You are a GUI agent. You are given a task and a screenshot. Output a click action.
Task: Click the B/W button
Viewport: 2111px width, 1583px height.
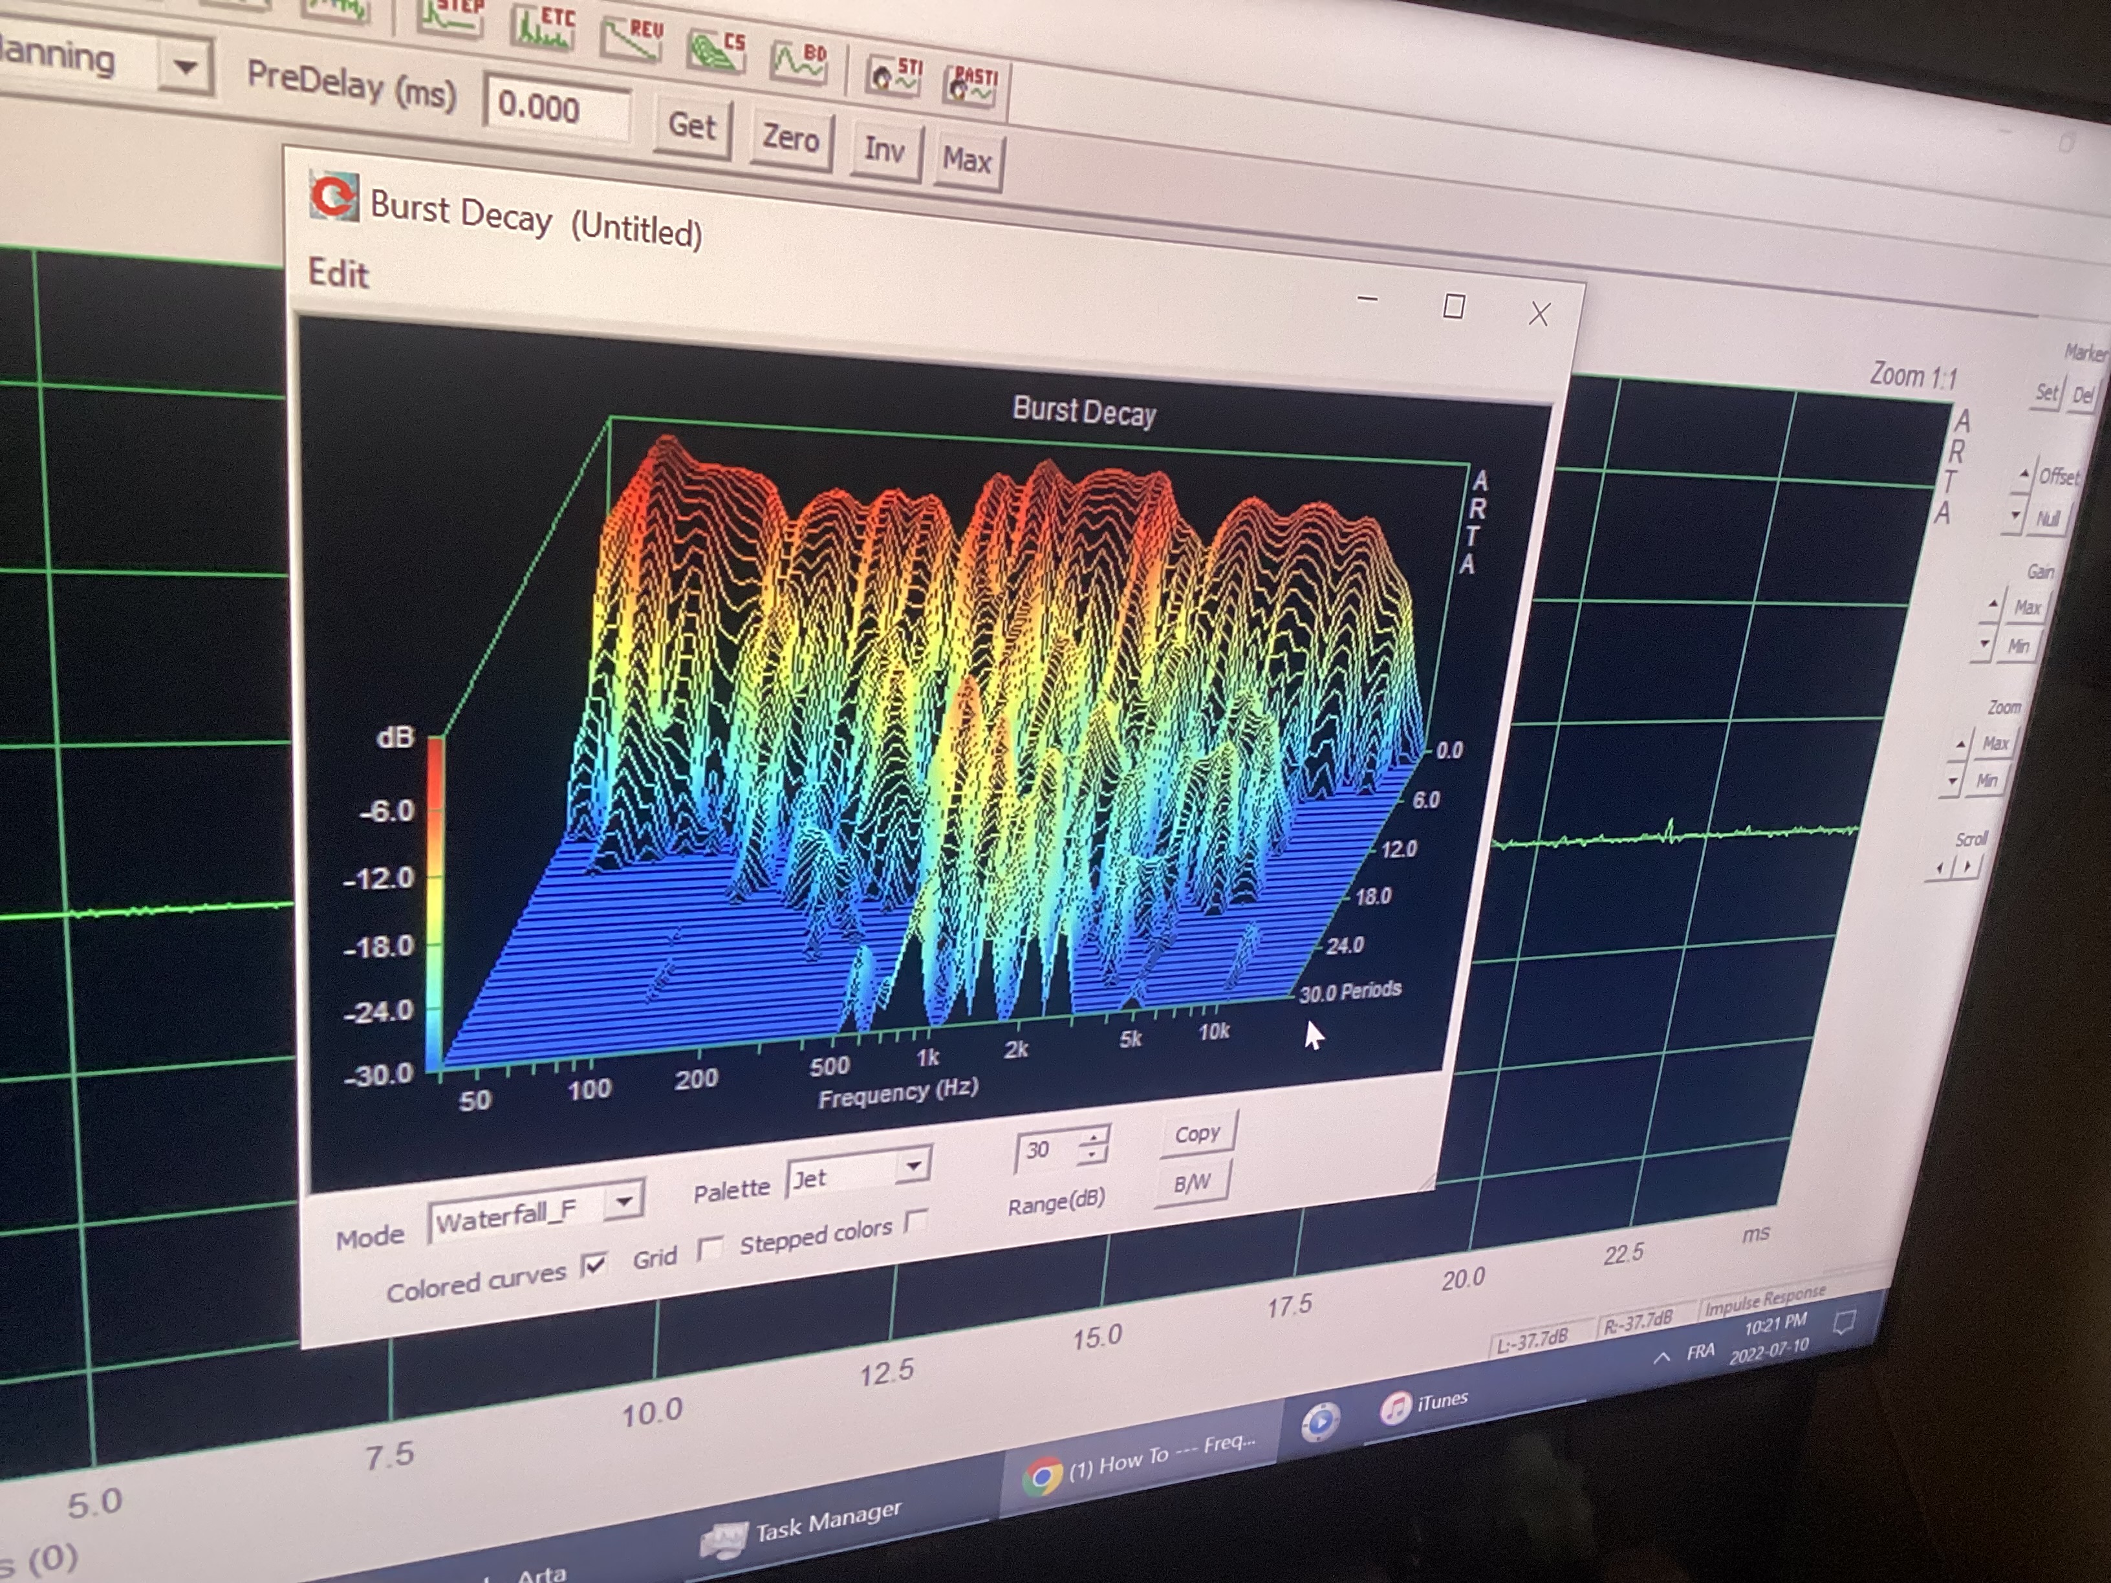tap(1192, 1183)
